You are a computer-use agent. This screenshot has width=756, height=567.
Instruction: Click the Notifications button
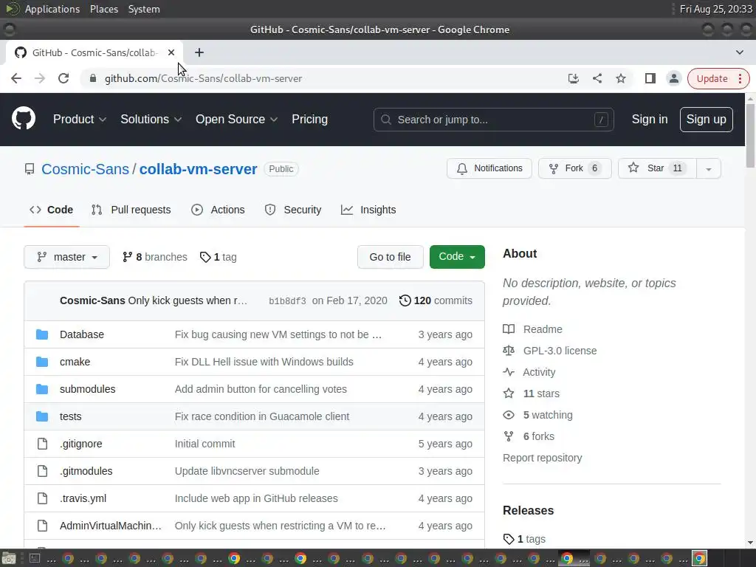[489, 168]
